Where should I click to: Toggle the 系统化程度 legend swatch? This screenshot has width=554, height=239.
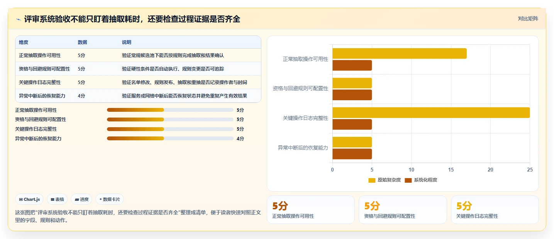coord(408,180)
